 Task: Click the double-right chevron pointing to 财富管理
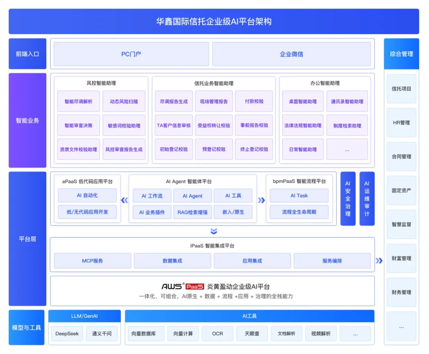379,261
